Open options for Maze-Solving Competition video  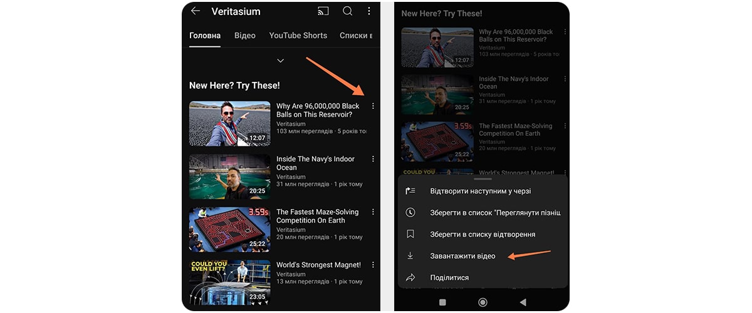tap(373, 212)
